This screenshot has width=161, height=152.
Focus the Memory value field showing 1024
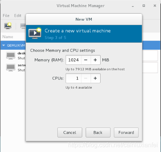coord(73,60)
